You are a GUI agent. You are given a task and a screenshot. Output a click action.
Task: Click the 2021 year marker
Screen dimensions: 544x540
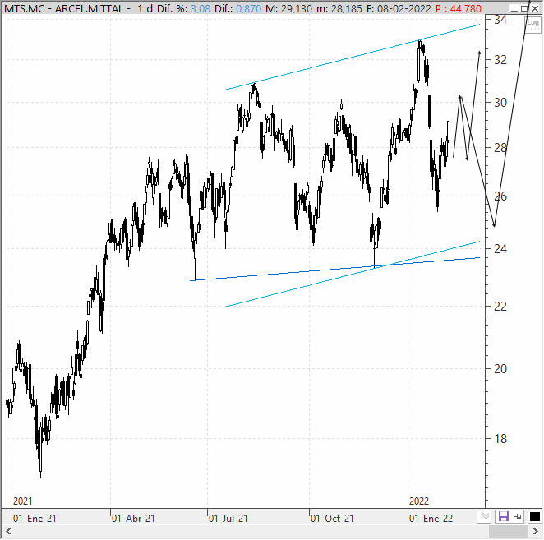click(22, 501)
